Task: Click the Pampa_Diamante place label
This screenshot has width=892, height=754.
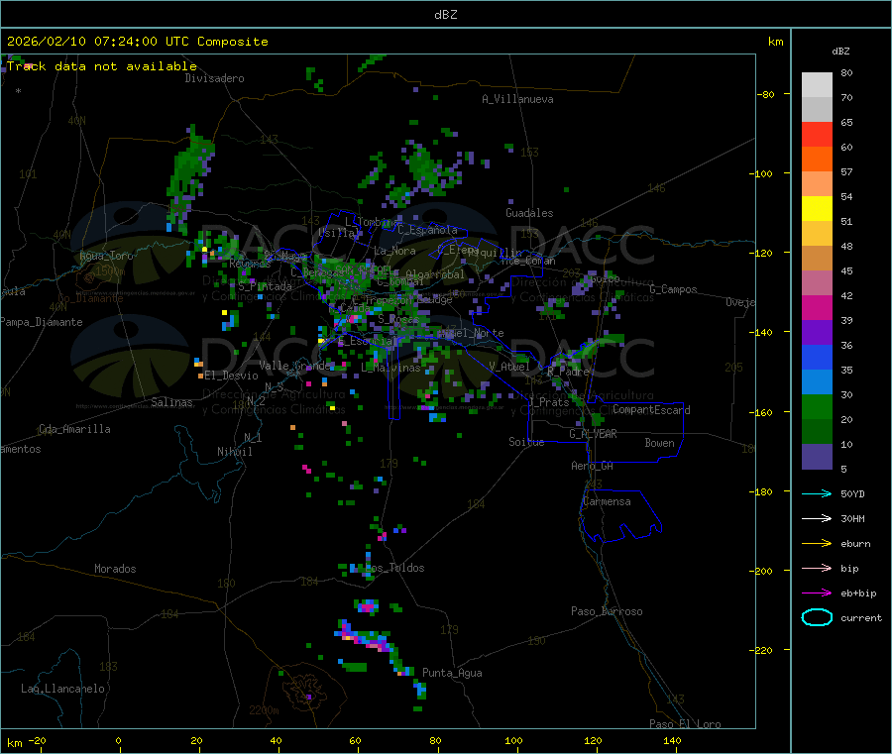Action: click(x=42, y=322)
